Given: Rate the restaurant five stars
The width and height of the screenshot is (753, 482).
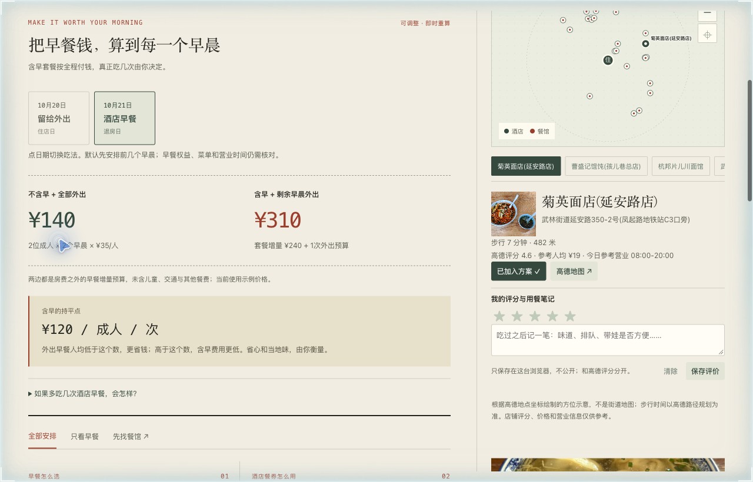Looking at the screenshot, I should [x=570, y=316].
